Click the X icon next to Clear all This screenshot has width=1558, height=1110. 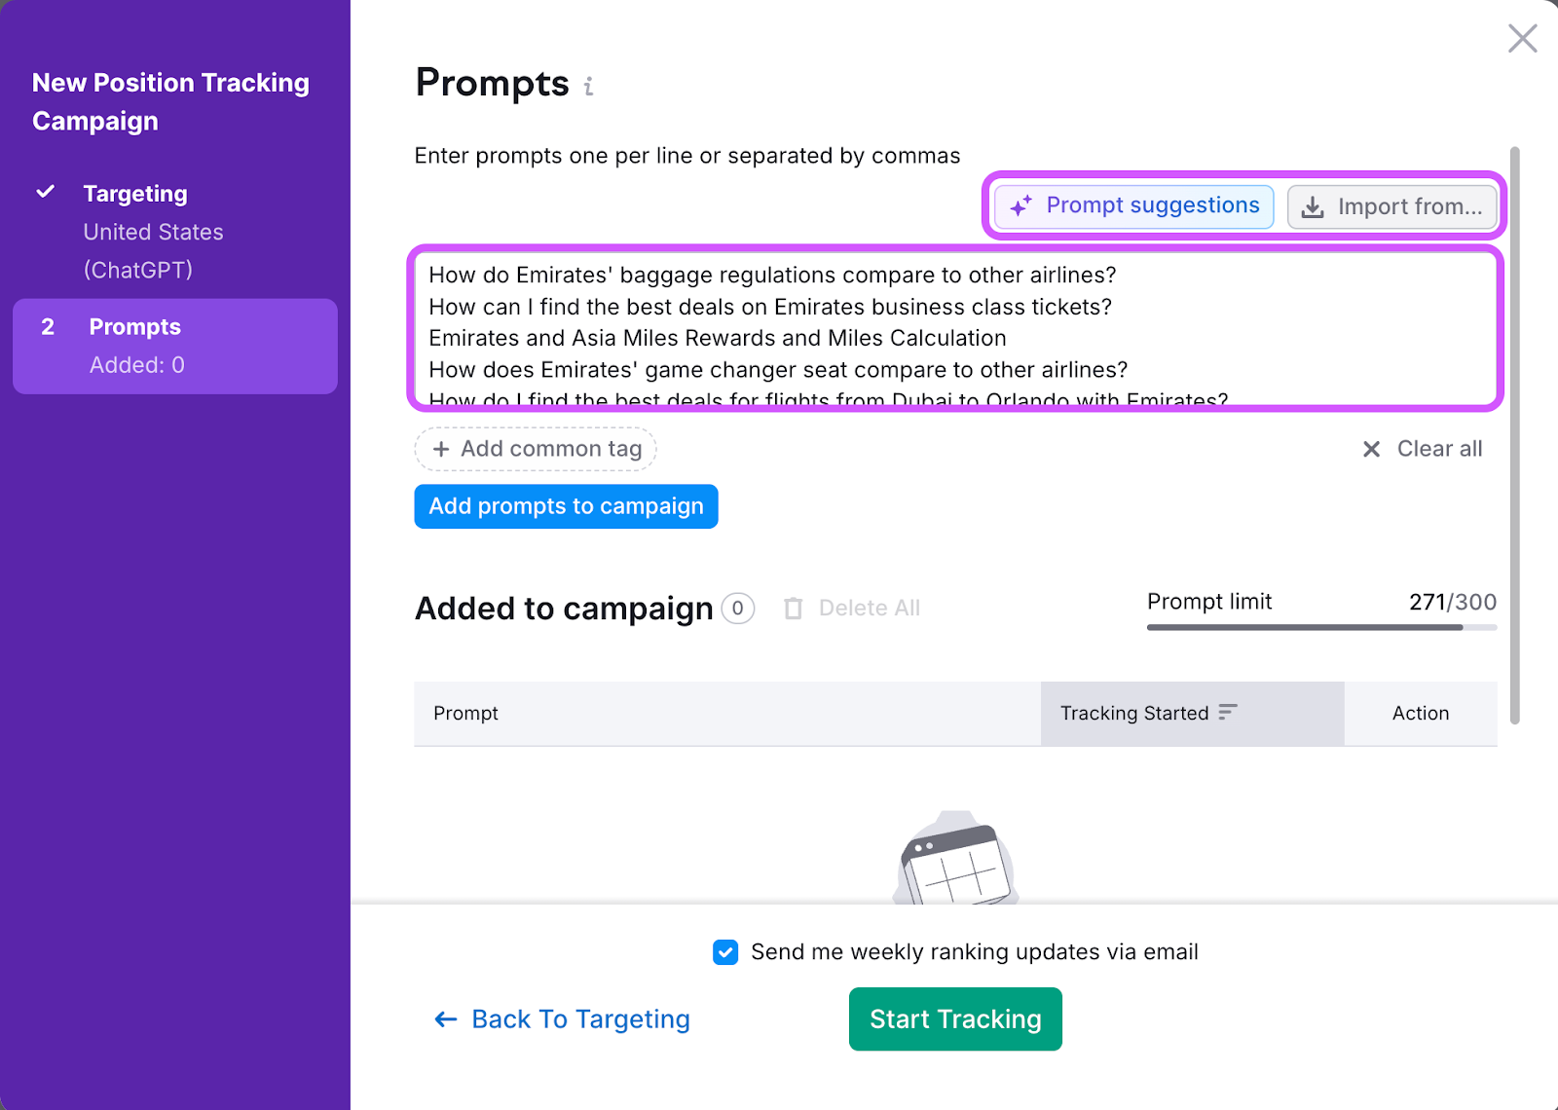pyautogui.click(x=1371, y=449)
